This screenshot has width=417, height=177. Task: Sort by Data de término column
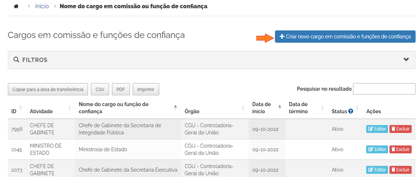[298, 108]
